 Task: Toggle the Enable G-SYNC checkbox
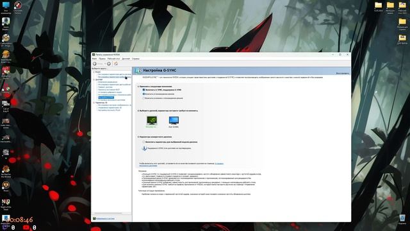tap(143, 90)
